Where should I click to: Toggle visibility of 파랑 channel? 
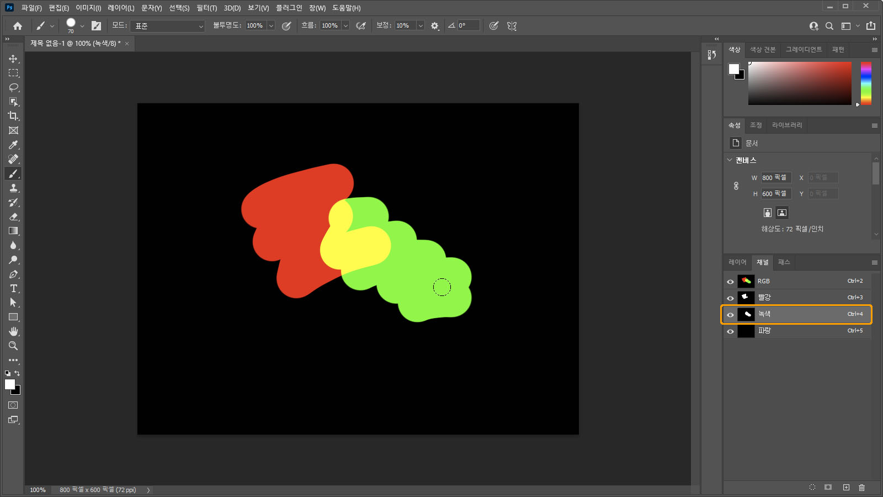730,331
